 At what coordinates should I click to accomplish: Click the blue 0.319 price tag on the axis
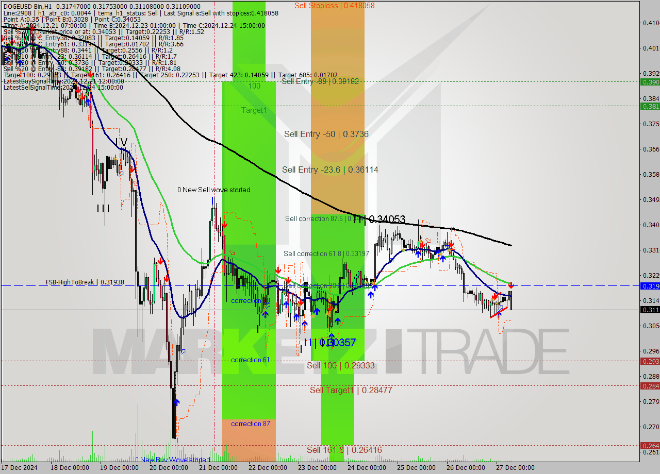(x=650, y=285)
